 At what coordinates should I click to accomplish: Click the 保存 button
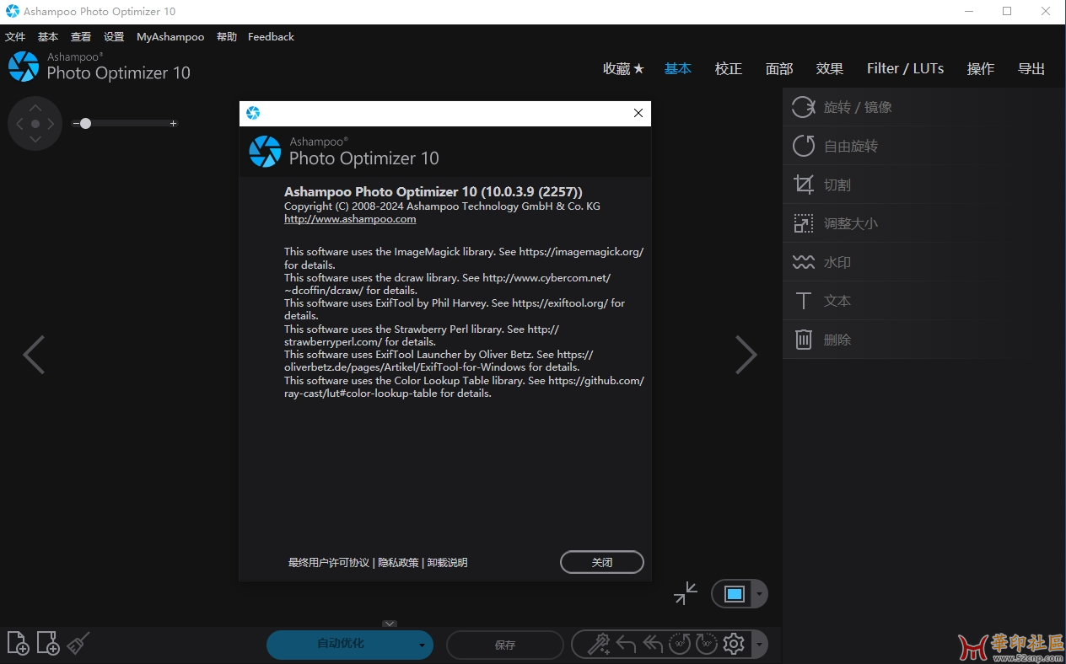pyautogui.click(x=505, y=645)
